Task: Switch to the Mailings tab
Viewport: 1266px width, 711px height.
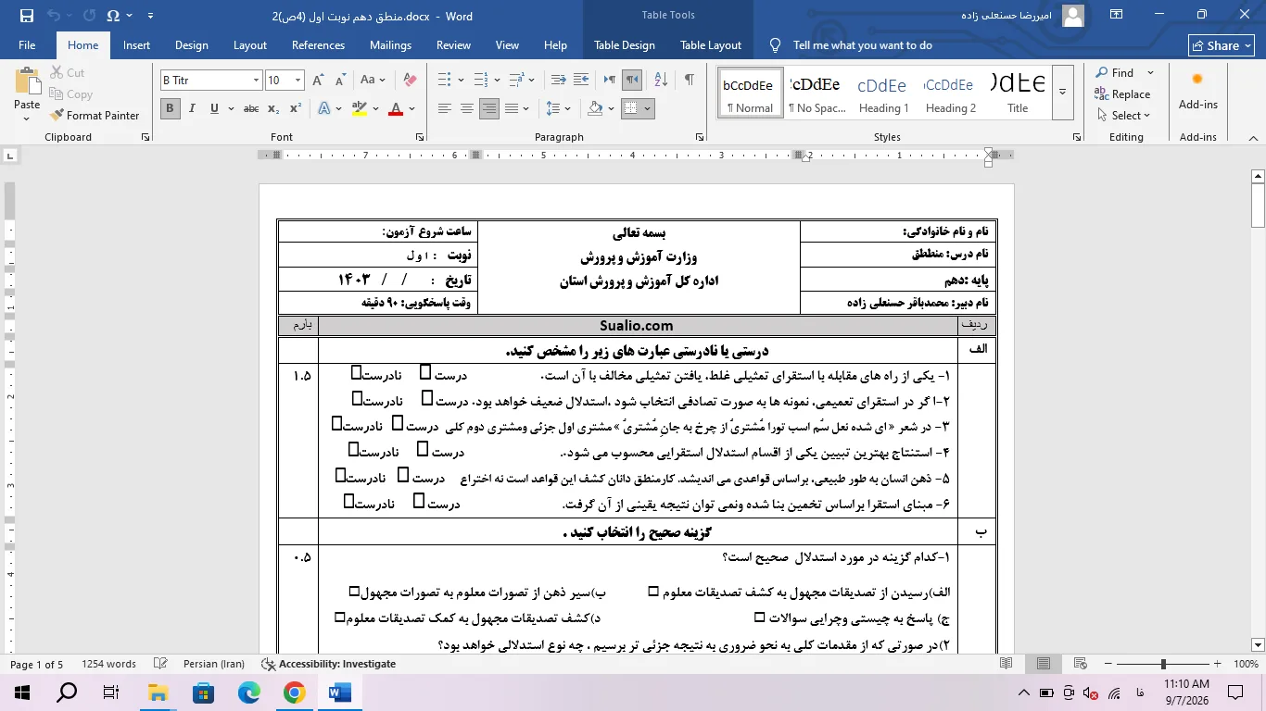Action: 390,45
